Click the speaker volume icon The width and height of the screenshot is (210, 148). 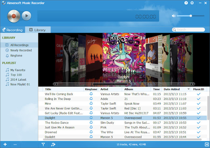tap(174, 16)
